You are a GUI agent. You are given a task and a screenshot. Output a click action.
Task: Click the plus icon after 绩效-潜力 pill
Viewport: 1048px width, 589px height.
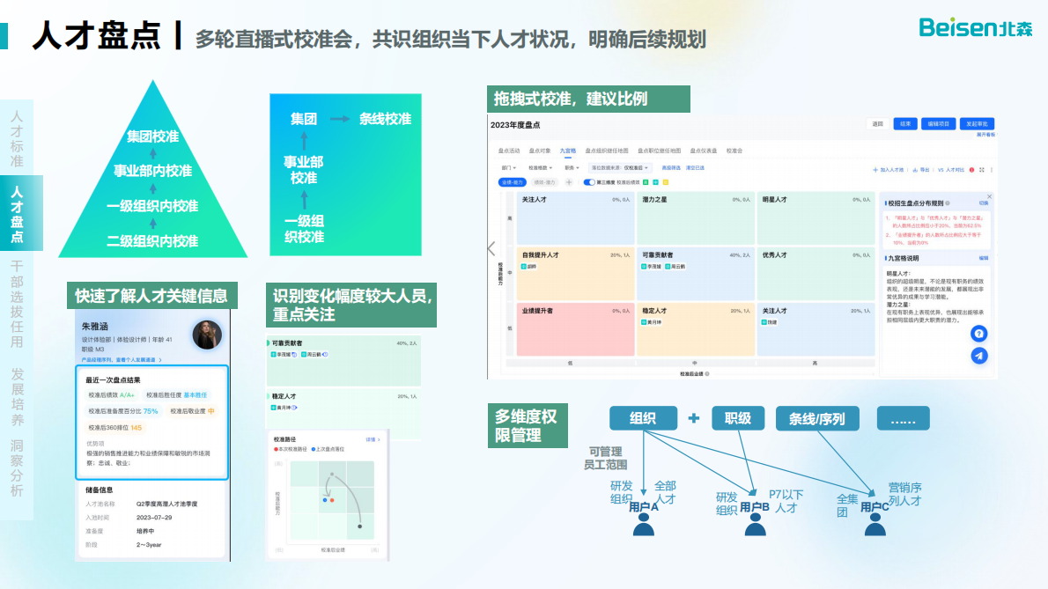point(568,182)
